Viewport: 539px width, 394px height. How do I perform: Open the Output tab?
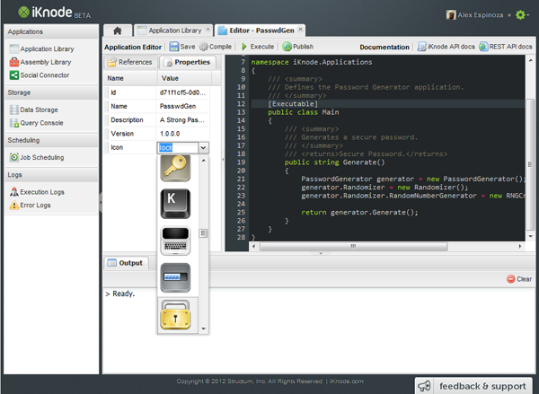point(126,263)
